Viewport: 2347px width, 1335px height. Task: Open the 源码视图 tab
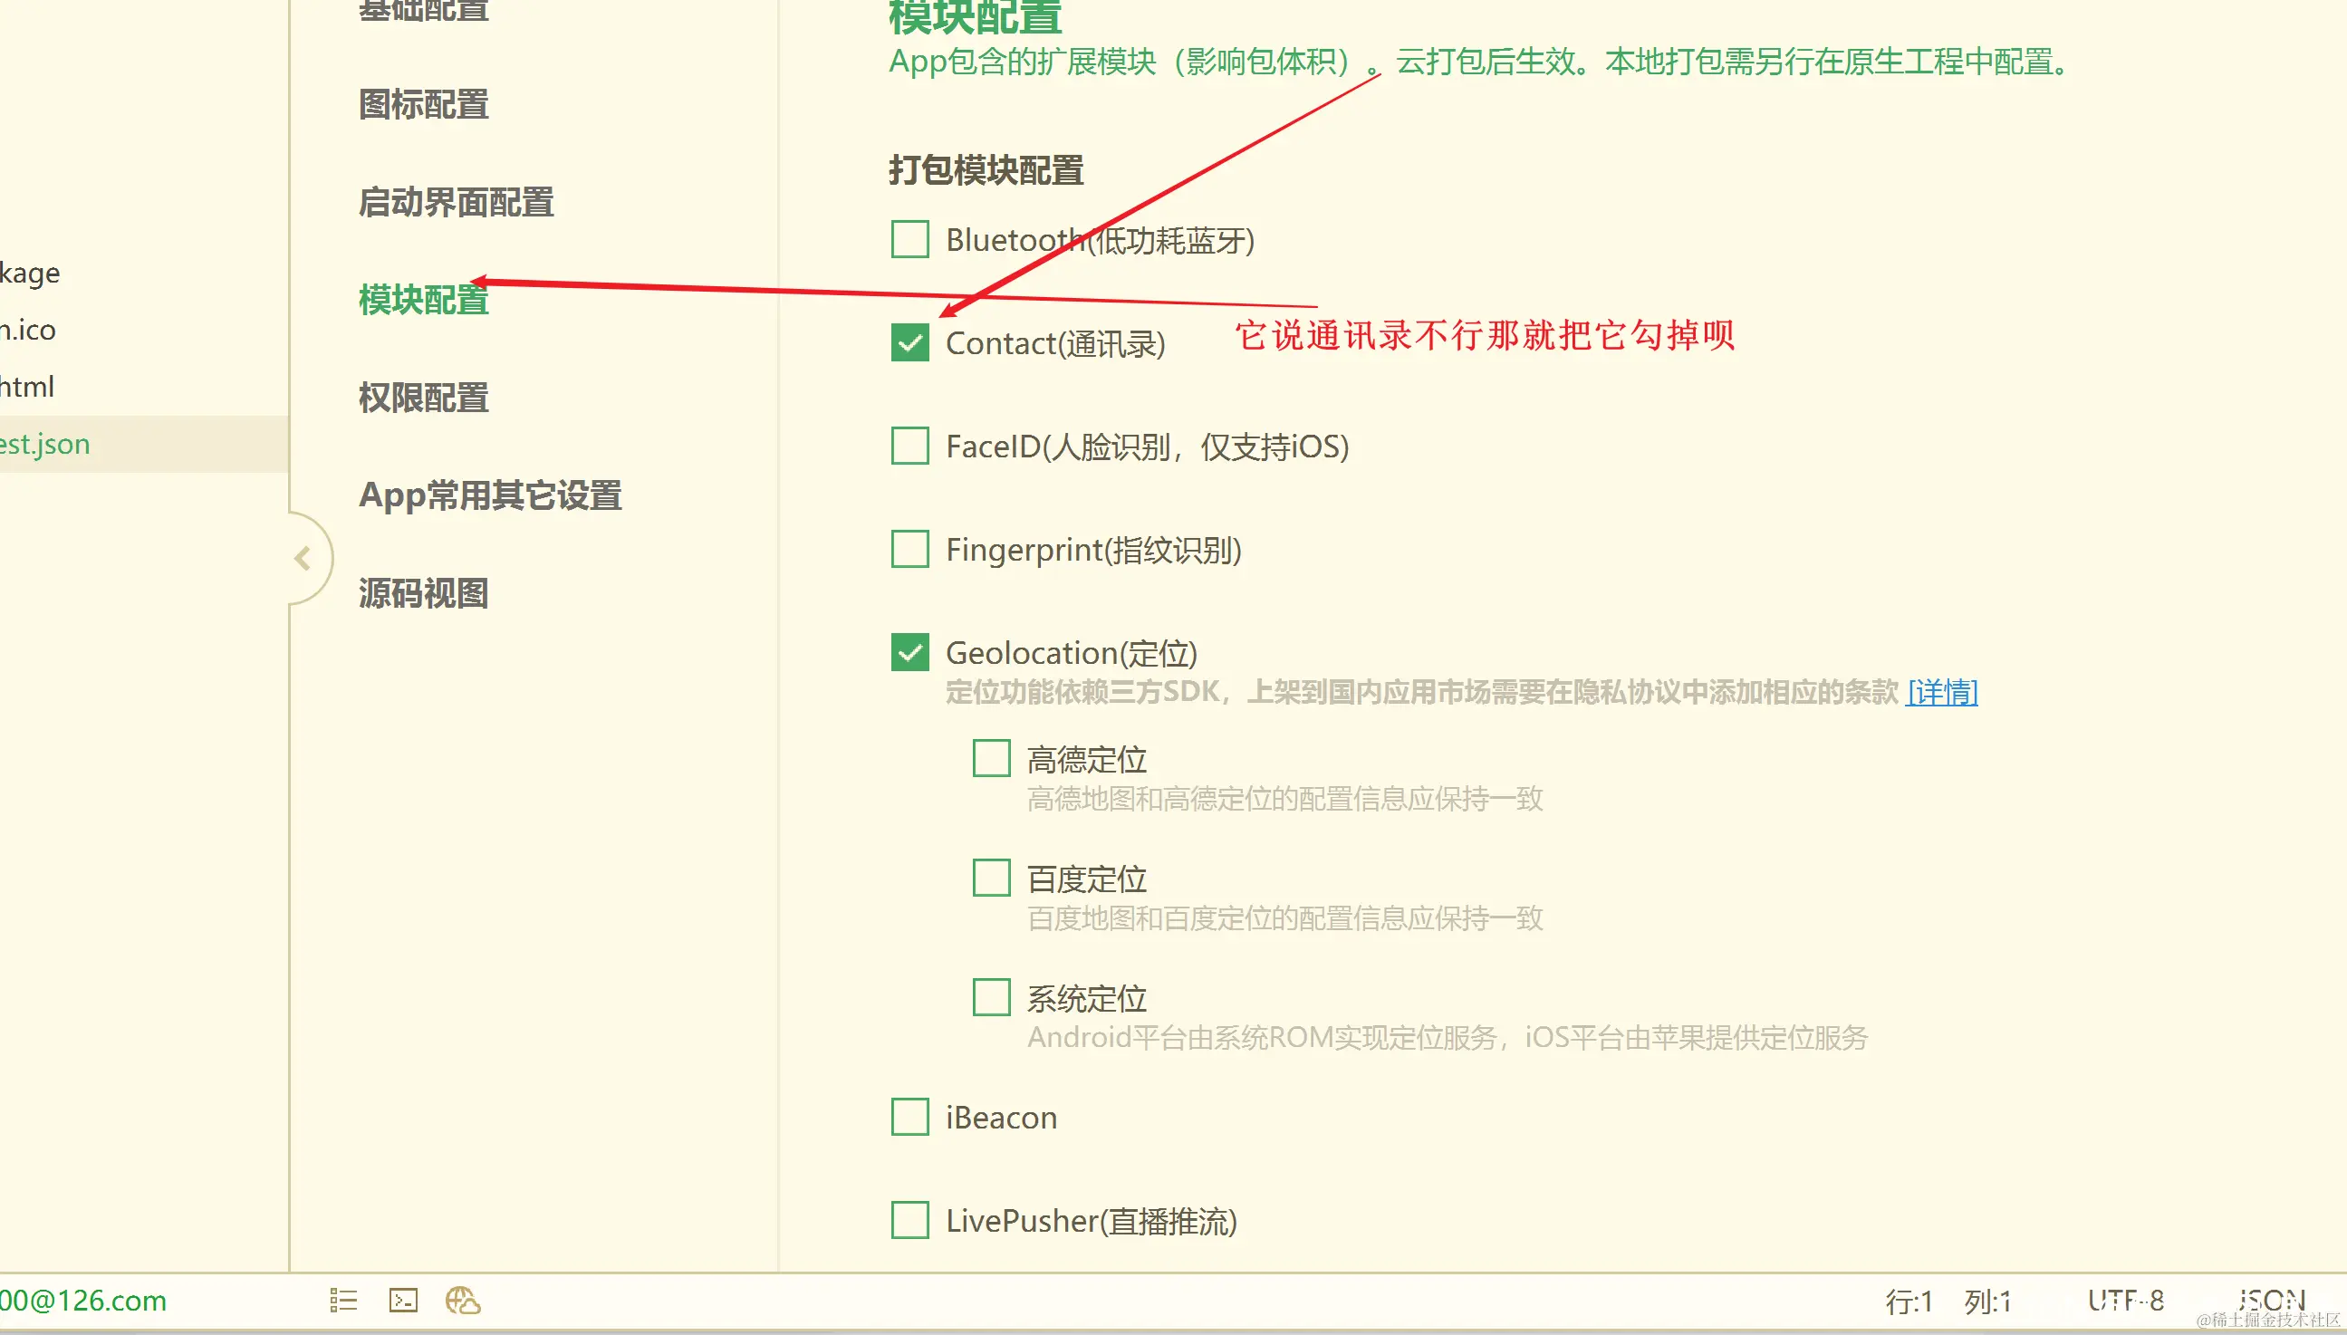point(424,593)
